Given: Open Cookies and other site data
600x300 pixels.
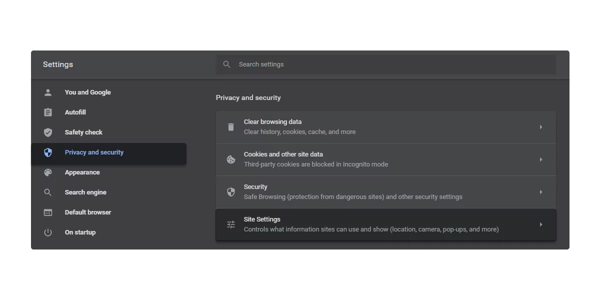Looking at the screenshot, I should pyautogui.click(x=386, y=159).
